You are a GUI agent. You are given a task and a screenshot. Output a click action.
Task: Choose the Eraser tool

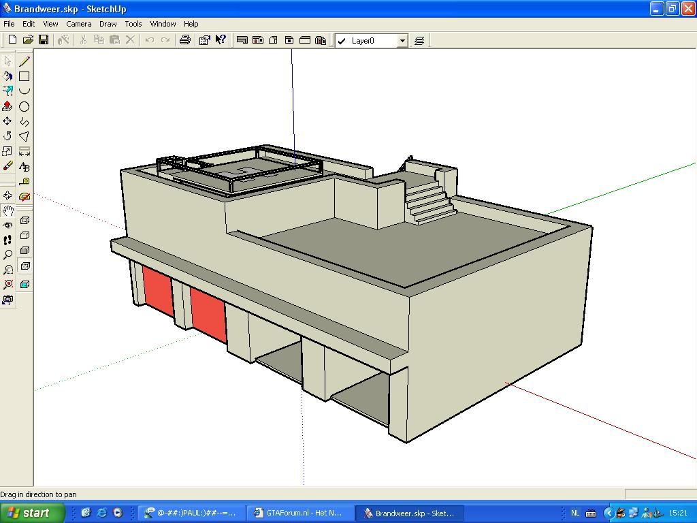tap(7, 166)
